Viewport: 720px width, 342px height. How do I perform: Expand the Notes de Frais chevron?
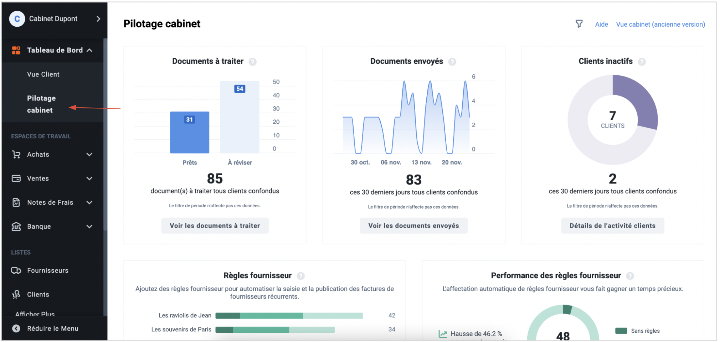click(89, 202)
